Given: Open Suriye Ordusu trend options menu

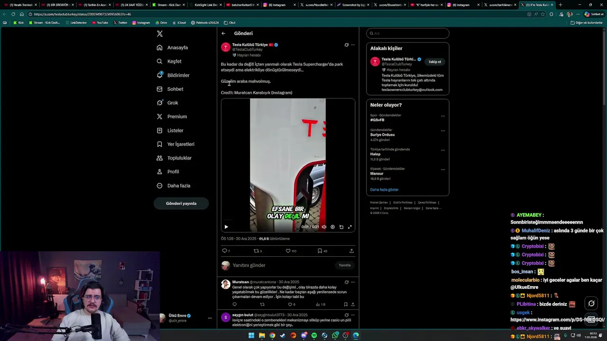Looking at the screenshot, I should click(443, 131).
